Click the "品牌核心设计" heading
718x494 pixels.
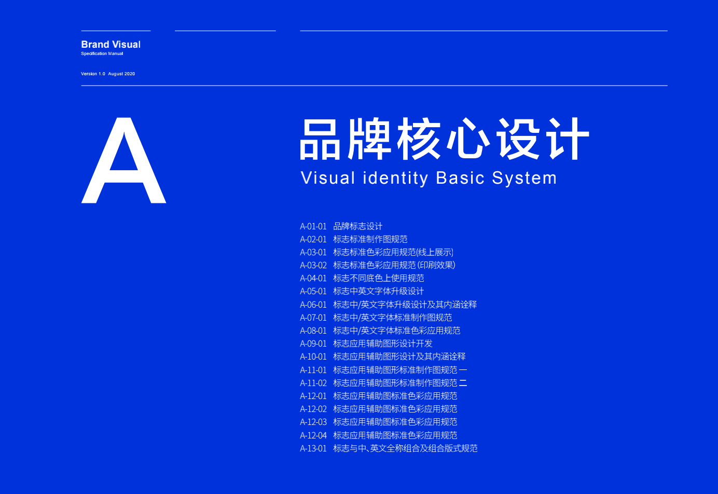coord(445,139)
